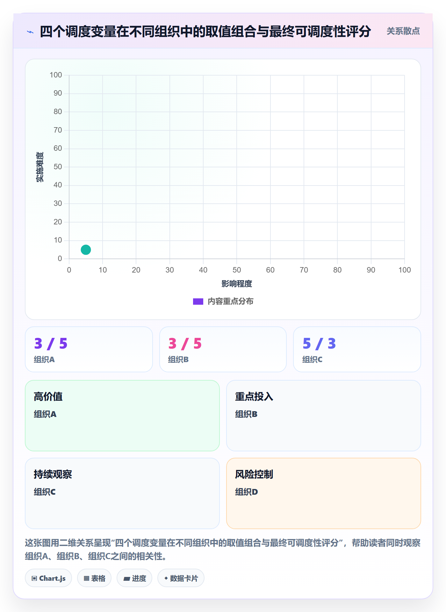Viewport: 446px width, 612px height.
Task: Click the 表格 tag chip
Action: [94, 578]
